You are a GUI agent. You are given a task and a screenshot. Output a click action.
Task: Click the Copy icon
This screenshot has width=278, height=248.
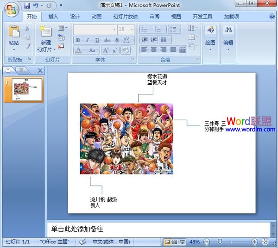click(x=27, y=37)
